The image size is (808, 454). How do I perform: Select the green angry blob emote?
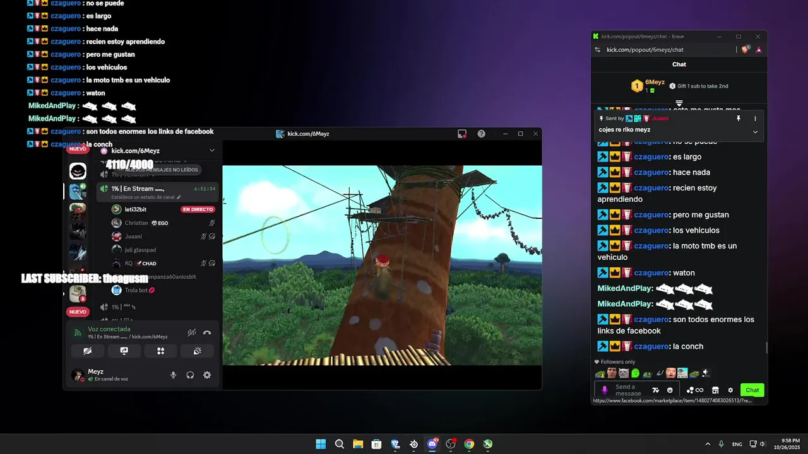tap(636, 373)
